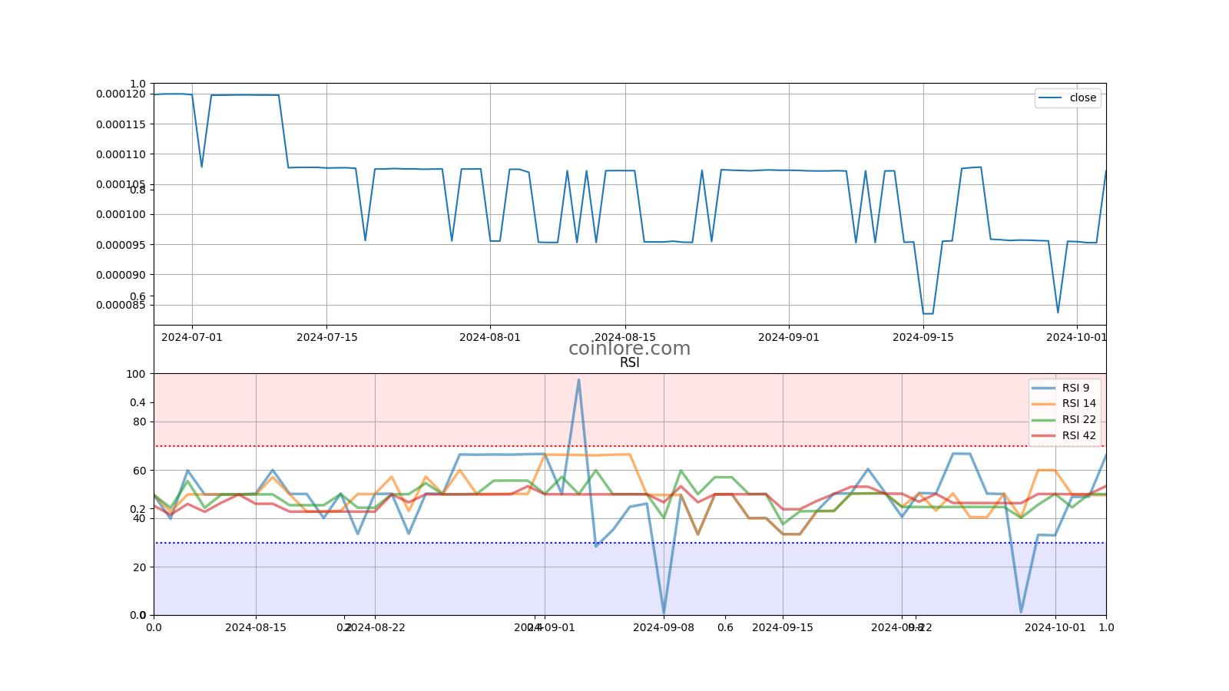Image resolution: width=1229 pixels, height=691 pixels.
Task: Click the 0.000120 price axis label
Action: [x=121, y=94]
